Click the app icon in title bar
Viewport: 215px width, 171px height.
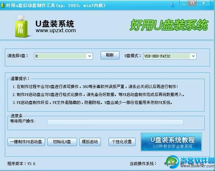[3, 5]
